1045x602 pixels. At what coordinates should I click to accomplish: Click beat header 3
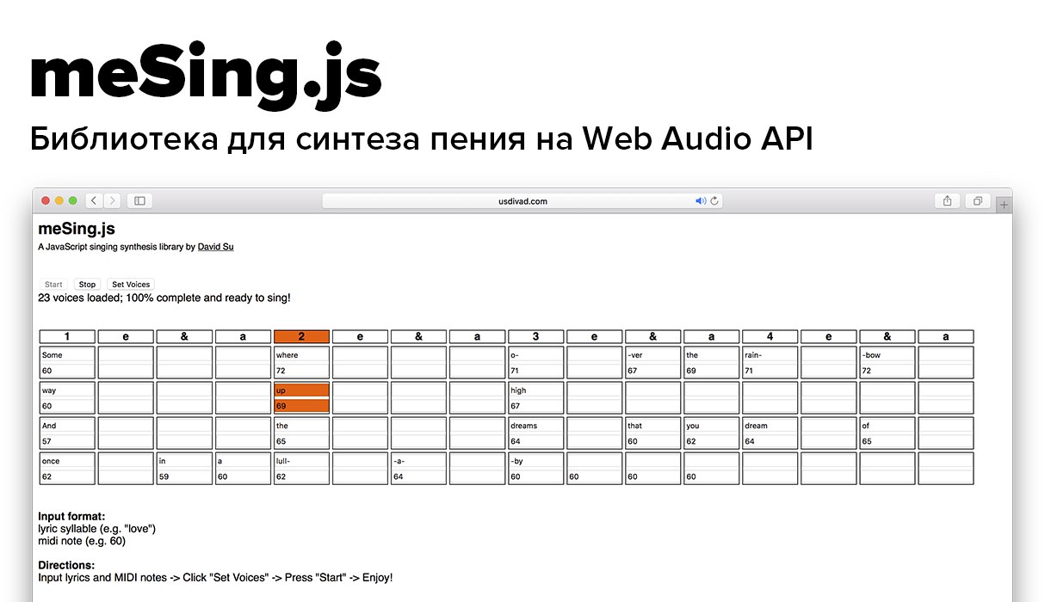tap(535, 336)
